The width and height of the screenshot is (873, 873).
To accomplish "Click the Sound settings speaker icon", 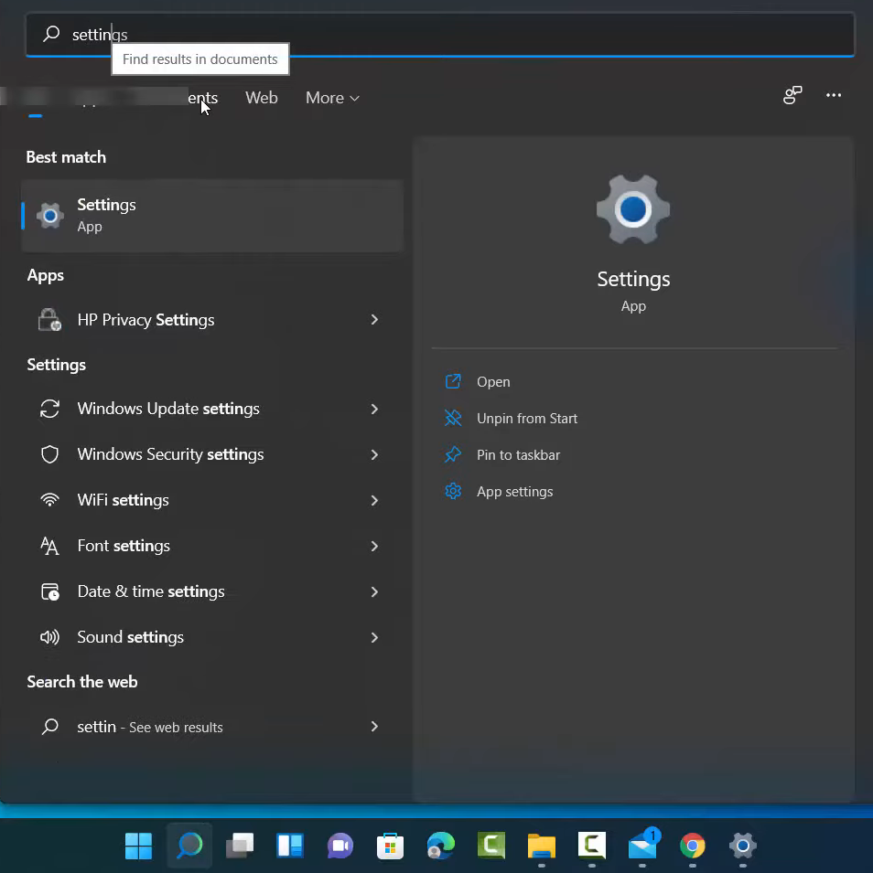I will click(x=50, y=637).
